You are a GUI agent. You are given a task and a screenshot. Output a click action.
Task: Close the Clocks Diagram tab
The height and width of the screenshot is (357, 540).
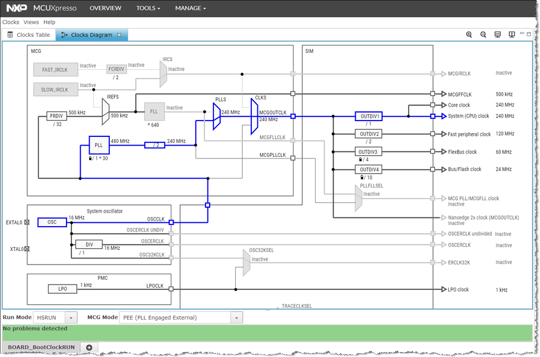(x=119, y=35)
